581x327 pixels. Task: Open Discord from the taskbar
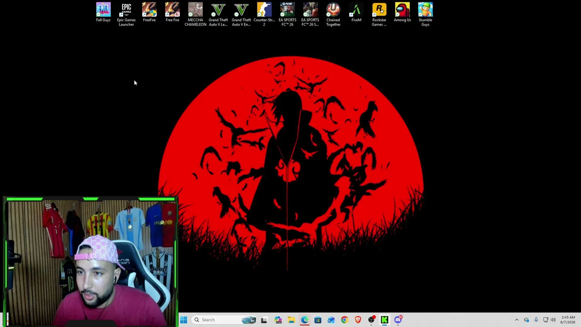click(398, 320)
